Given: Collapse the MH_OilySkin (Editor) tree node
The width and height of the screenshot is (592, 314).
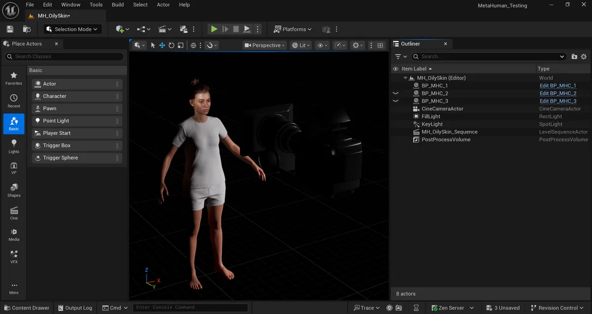Looking at the screenshot, I should point(405,78).
